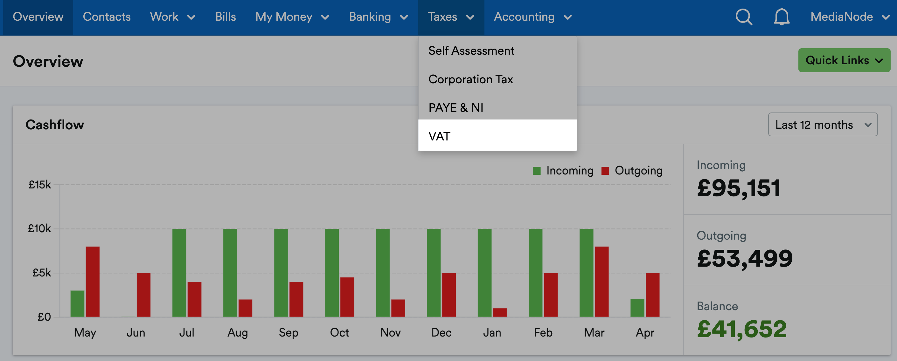Click the green Incoming legend swatch
The width and height of the screenshot is (897, 361).
[x=537, y=170]
